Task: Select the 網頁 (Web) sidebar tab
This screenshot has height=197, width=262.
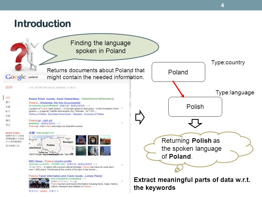Action: (8, 97)
